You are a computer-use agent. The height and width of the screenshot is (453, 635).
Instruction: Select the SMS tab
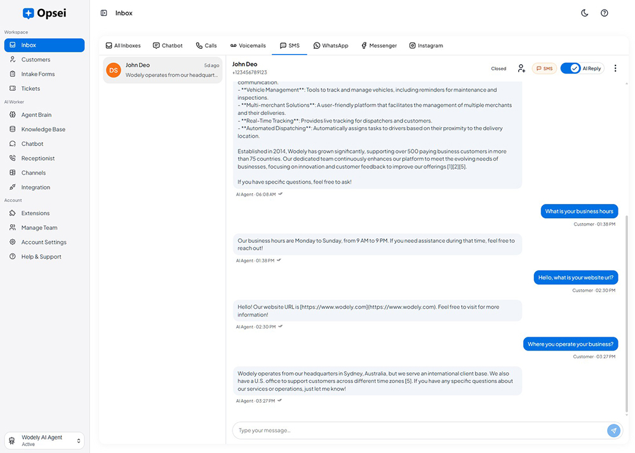pyautogui.click(x=290, y=46)
